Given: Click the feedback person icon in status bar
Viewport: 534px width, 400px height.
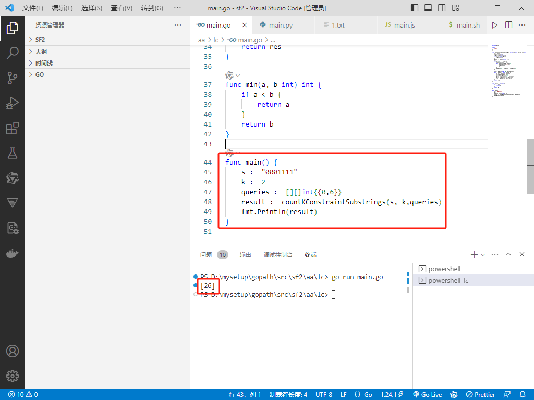Looking at the screenshot, I should [x=507, y=394].
